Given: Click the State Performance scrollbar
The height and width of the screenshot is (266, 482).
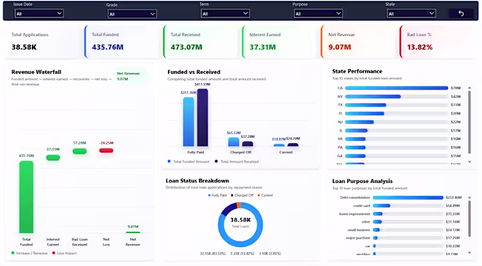Looking at the screenshot, I should tap(469, 122).
